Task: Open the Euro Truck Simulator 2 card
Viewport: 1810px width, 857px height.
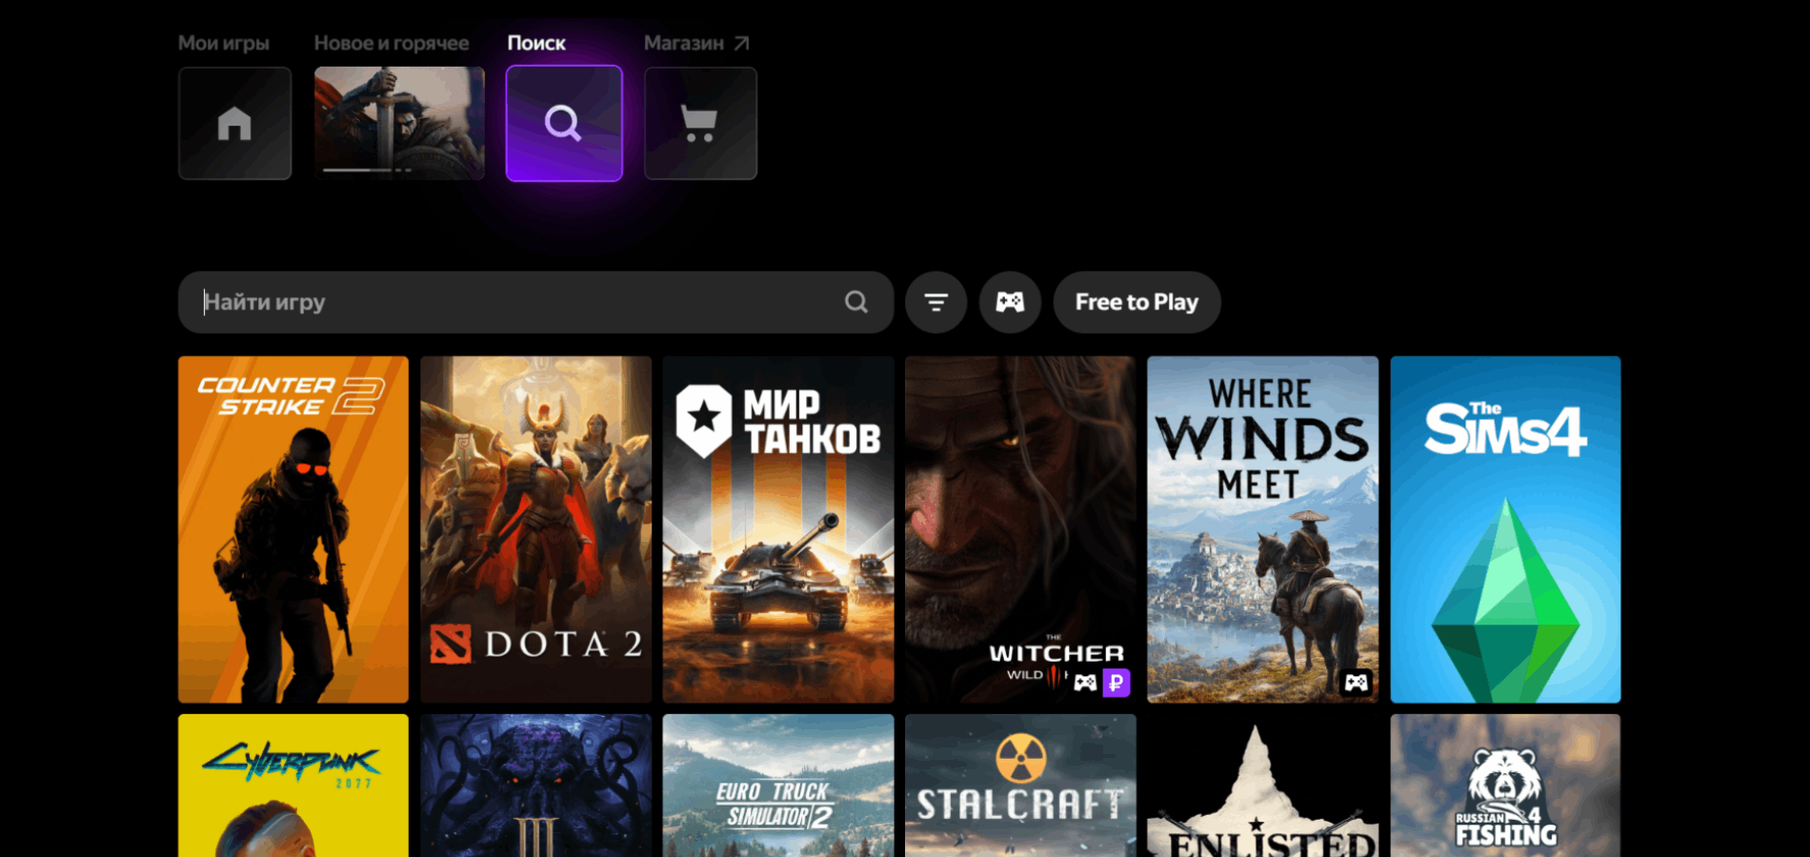Action: (778, 786)
